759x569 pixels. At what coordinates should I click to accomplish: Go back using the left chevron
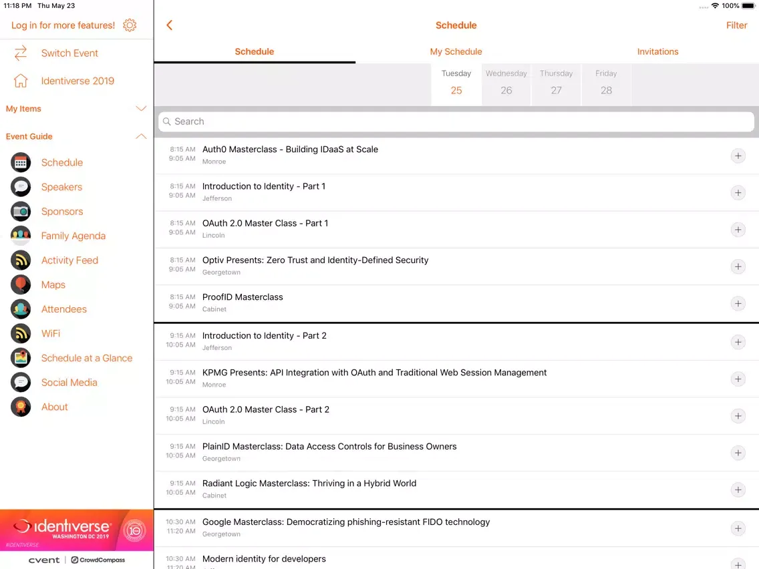pos(169,25)
